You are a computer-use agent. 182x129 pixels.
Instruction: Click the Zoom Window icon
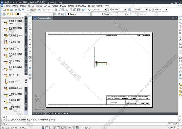click(x=63, y=10)
